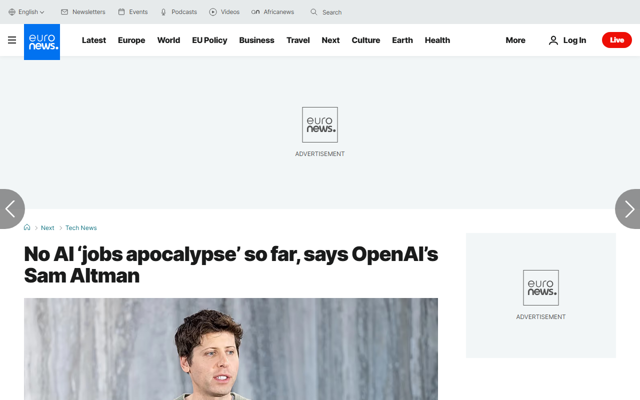Open Travel navigation item
The image size is (640, 400).
point(298,40)
